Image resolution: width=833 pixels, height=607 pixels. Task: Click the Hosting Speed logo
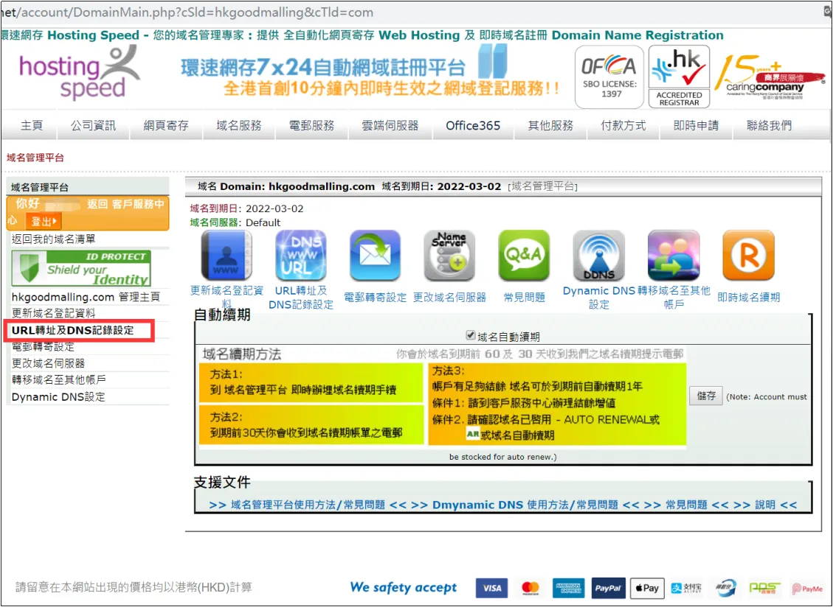click(79, 74)
